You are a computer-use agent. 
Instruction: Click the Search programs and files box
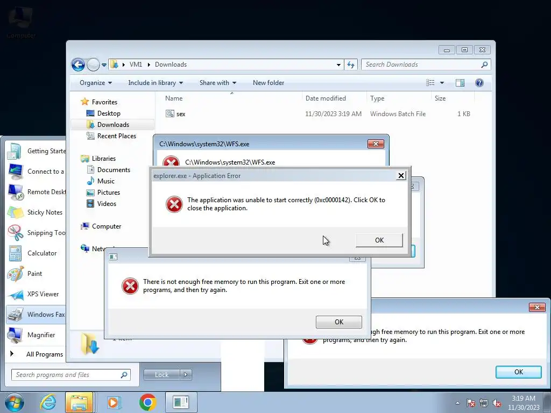click(x=71, y=375)
